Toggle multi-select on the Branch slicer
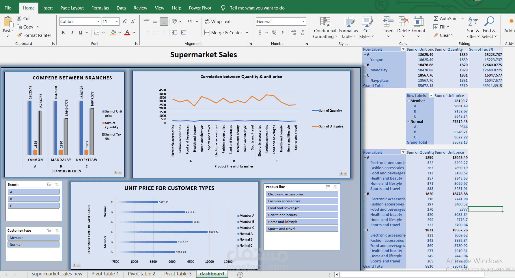Screen dimensions: 515x278 click(49, 184)
